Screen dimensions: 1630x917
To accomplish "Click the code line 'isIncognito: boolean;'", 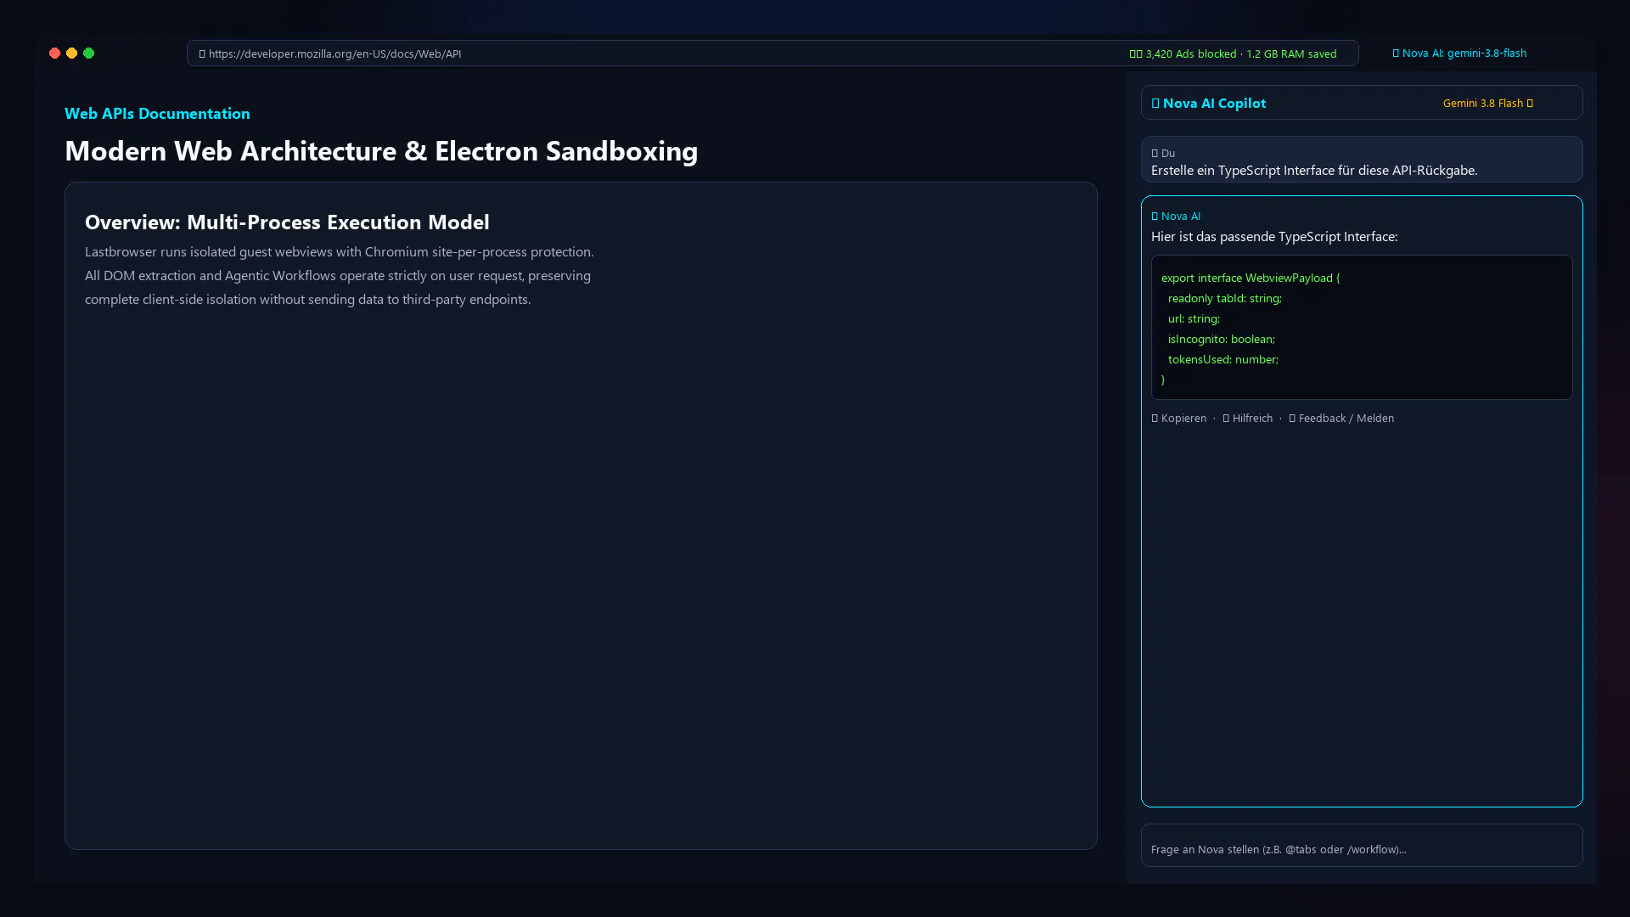I will (1222, 339).
